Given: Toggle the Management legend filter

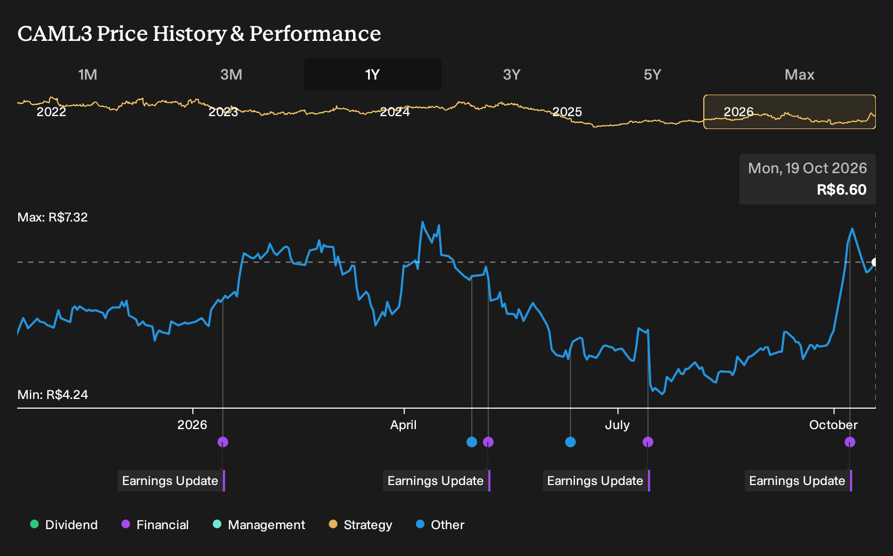Looking at the screenshot, I should tap(259, 524).
